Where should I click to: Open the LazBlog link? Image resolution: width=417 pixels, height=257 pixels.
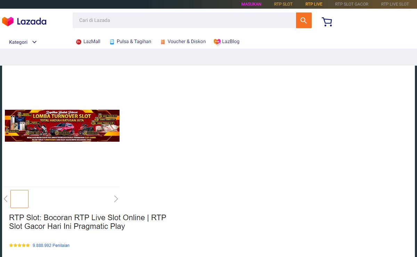[x=231, y=41]
